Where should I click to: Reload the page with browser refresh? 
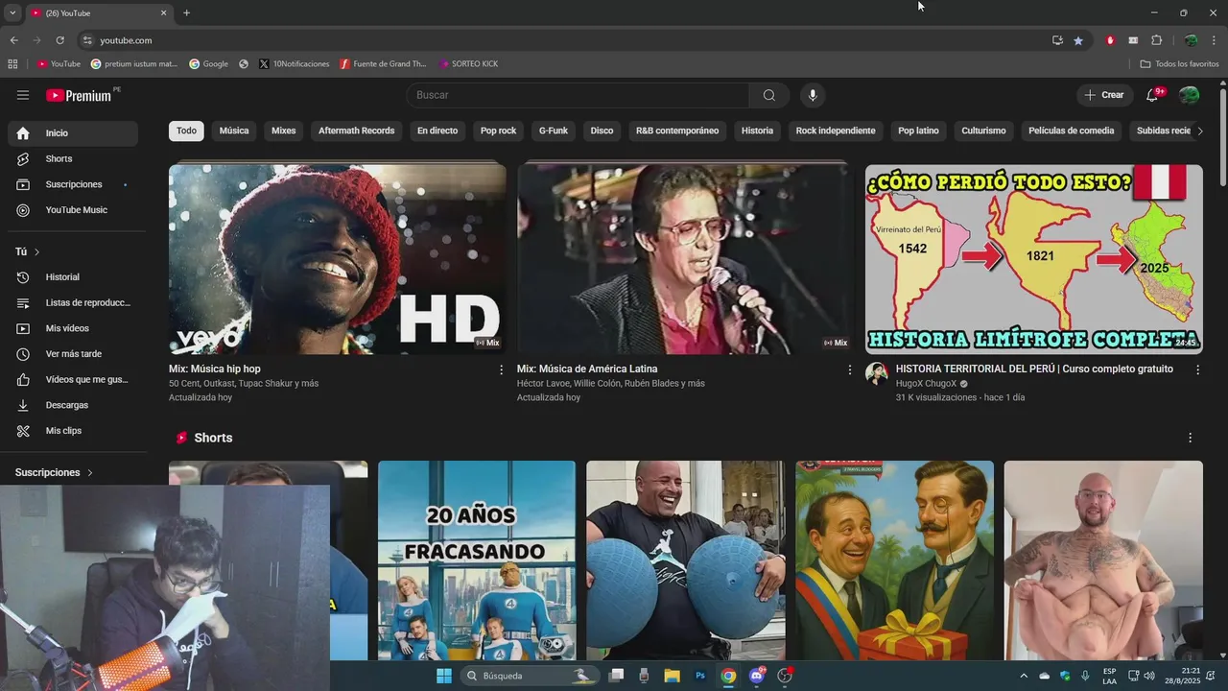59,40
